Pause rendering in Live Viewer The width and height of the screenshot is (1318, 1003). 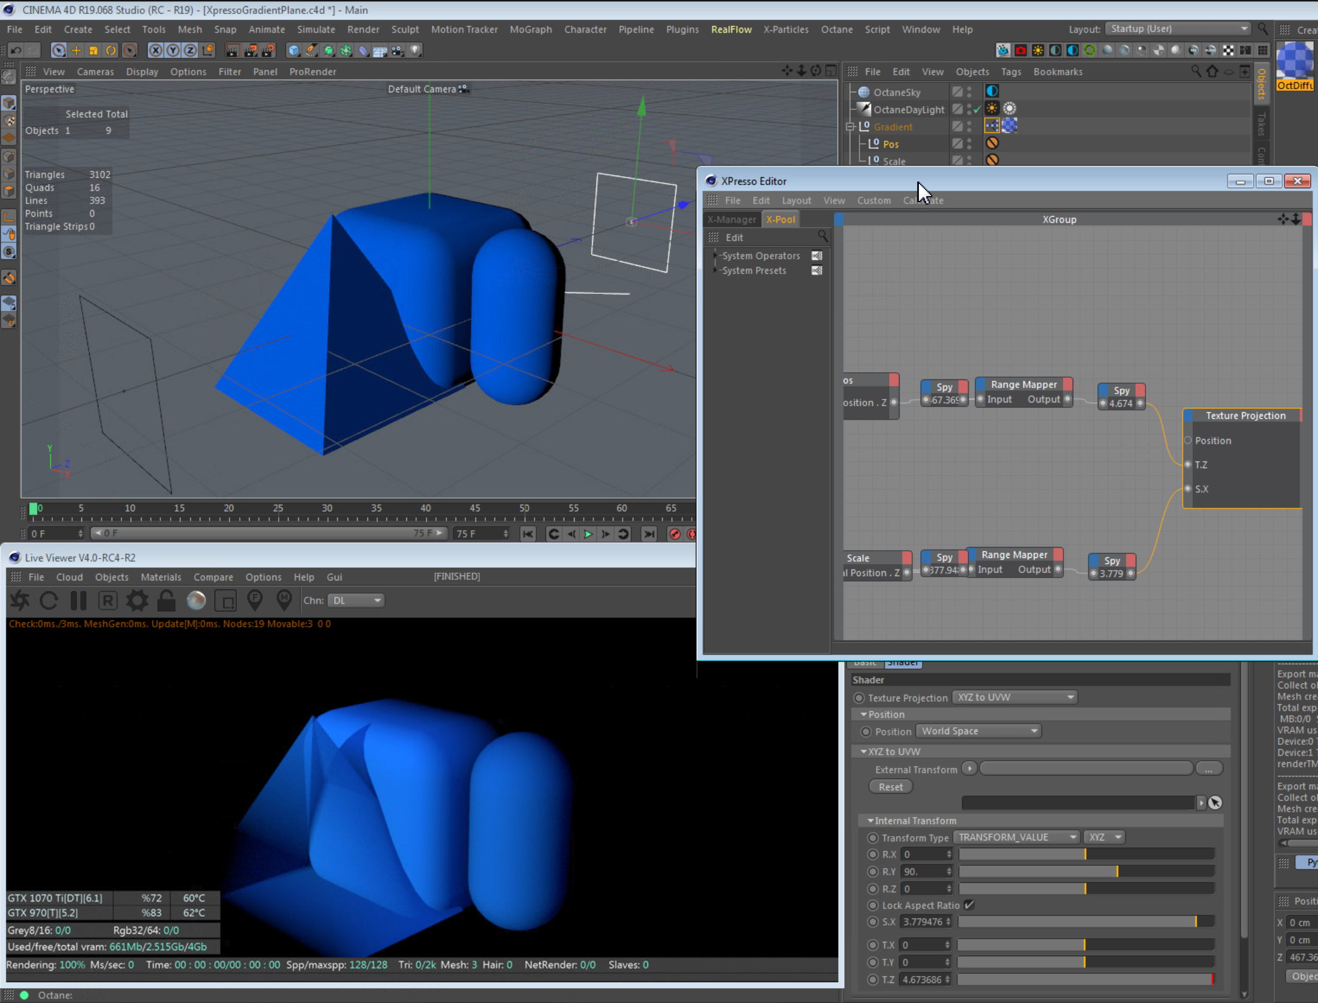pos(78,600)
